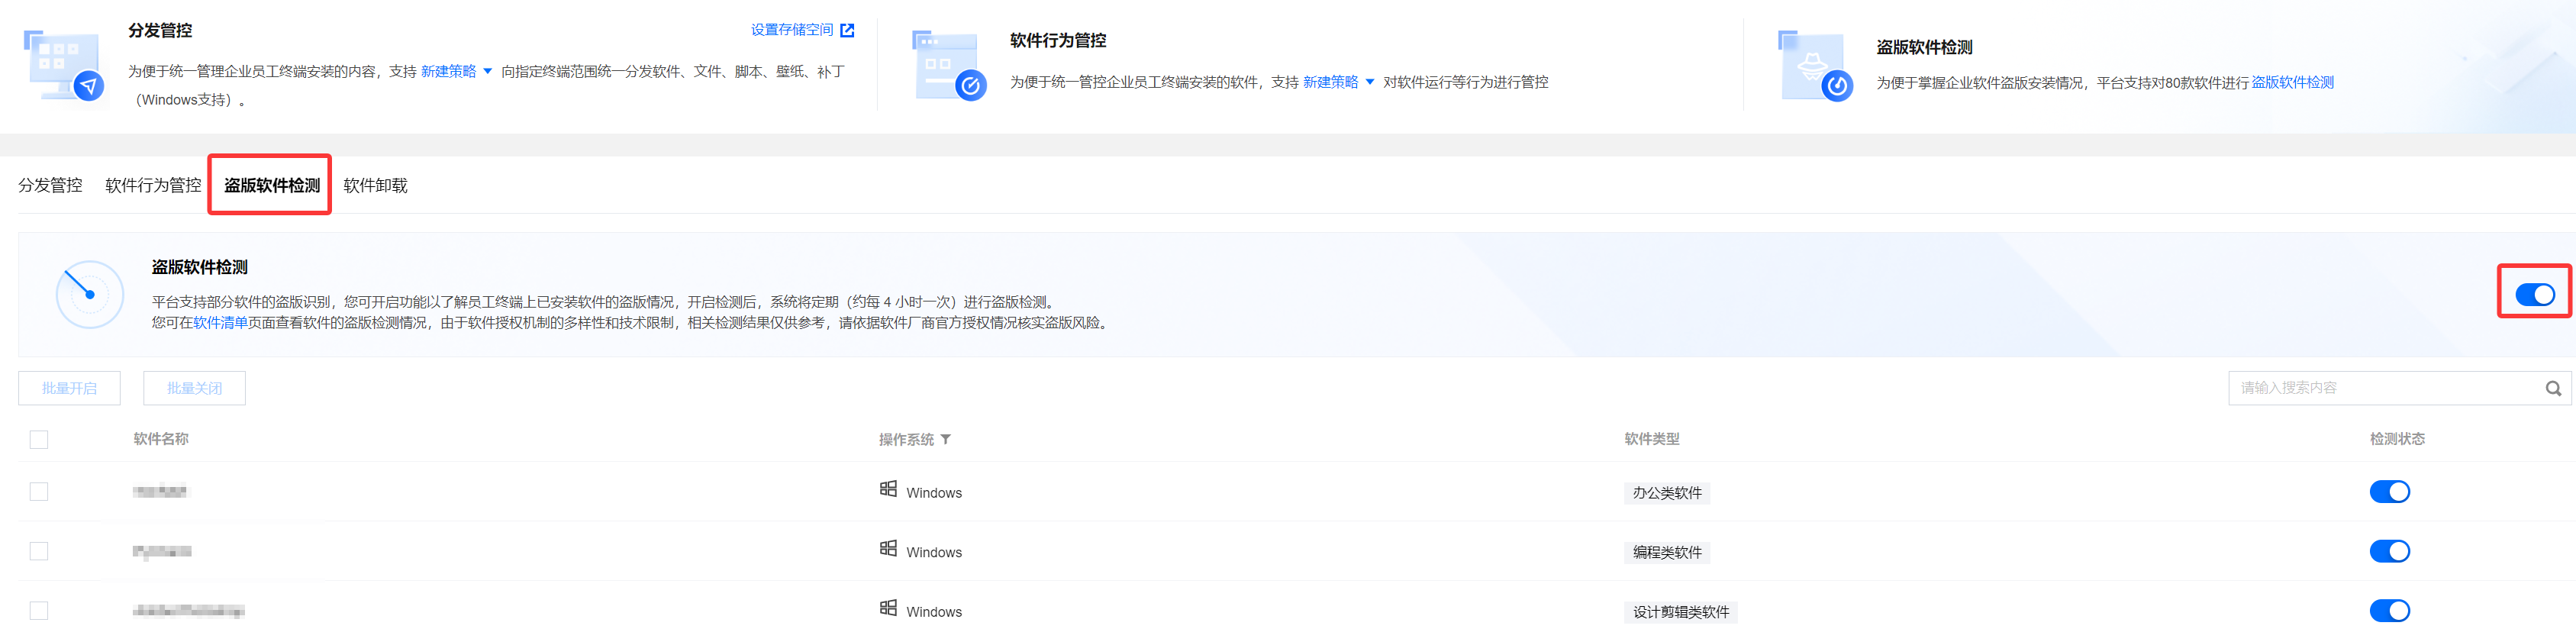Click the 分发管控 distribution illustration icon

[63, 66]
